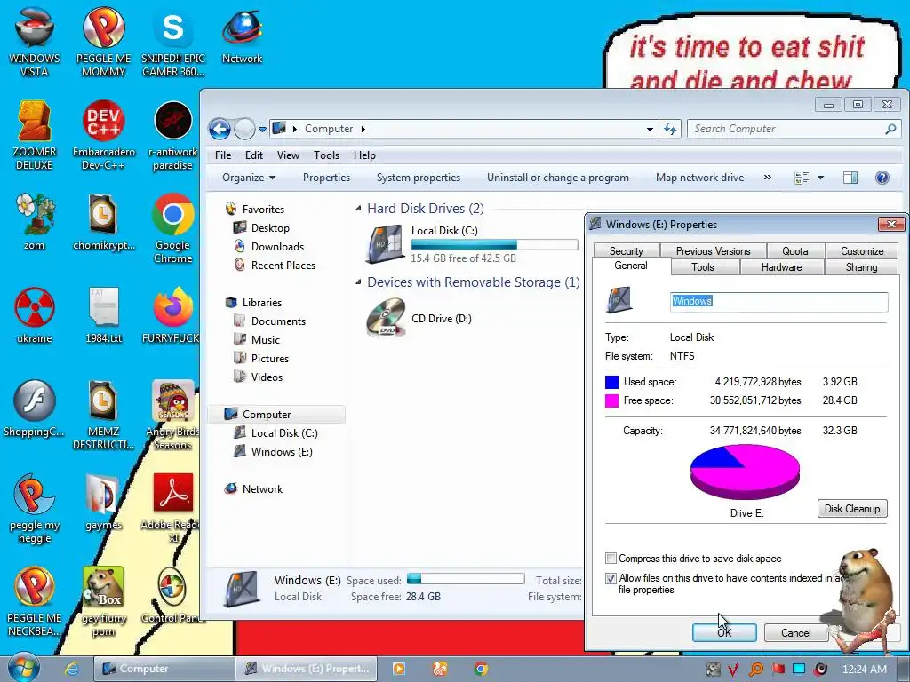Image resolution: width=910 pixels, height=682 pixels.
Task: Click Map network drive in toolbar
Action: coord(699,178)
